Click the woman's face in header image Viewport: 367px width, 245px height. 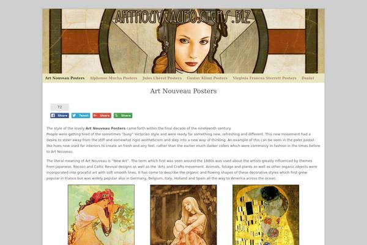(193, 46)
